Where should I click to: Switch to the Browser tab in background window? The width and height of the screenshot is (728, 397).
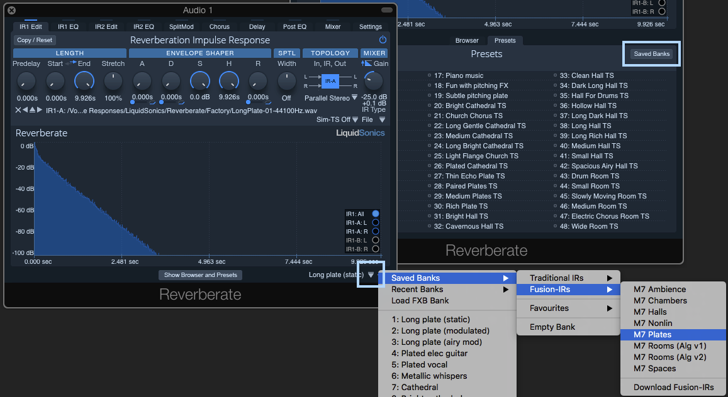tap(467, 40)
